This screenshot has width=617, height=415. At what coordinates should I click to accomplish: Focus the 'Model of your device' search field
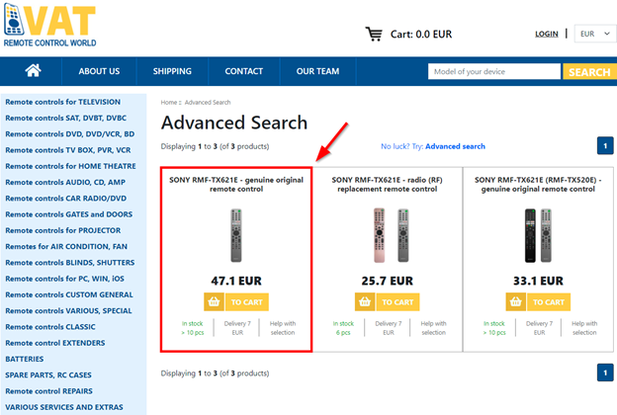[x=494, y=71]
